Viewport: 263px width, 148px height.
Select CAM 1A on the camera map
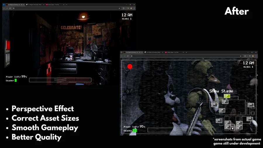click(227, 96)
